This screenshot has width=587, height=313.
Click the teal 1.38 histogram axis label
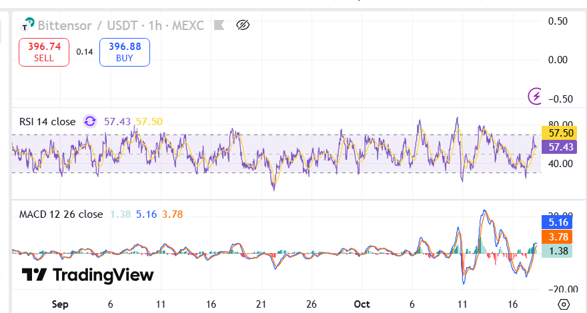coord(558,250)
